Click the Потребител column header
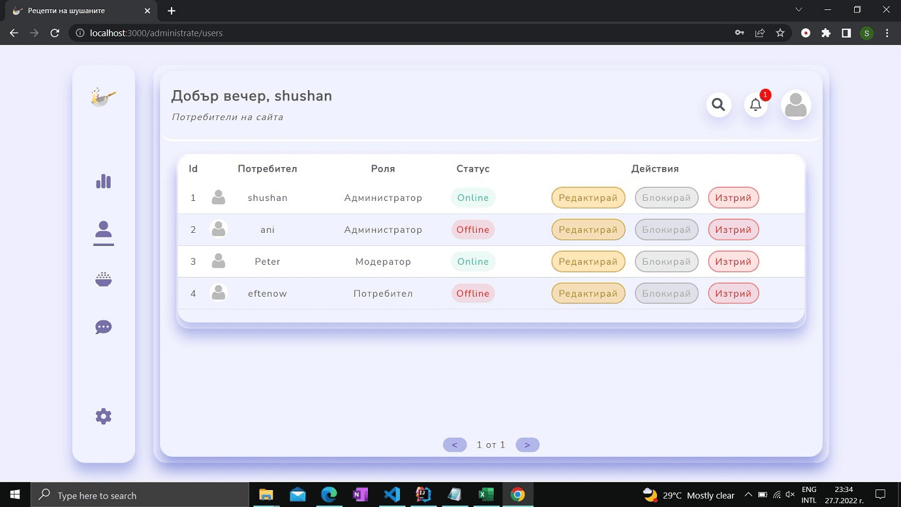Image resolution: width=901 pixels, height=507 pixels. [267, 169]
